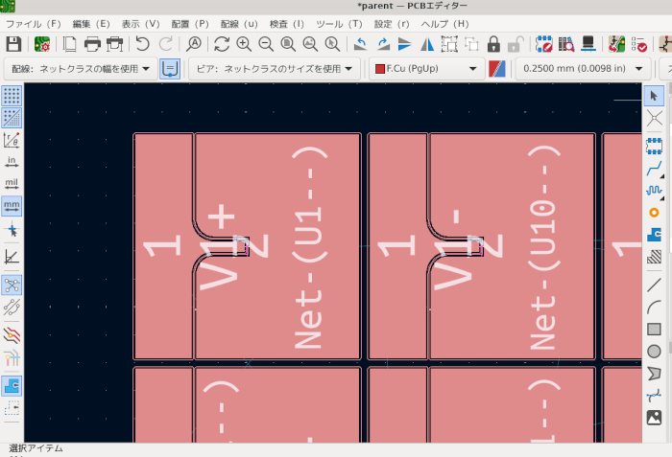Open the 配線 menu
The width and height of the screenshot is (672, 457).
[239, 24]
